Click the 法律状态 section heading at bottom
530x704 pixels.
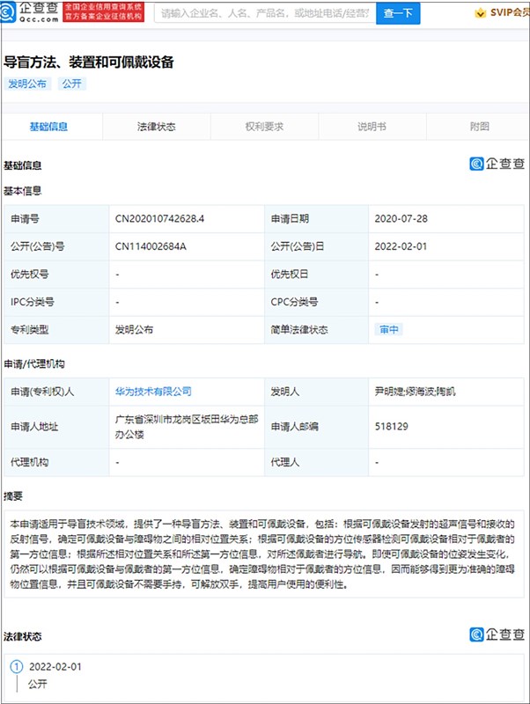[x=23, y=636]
